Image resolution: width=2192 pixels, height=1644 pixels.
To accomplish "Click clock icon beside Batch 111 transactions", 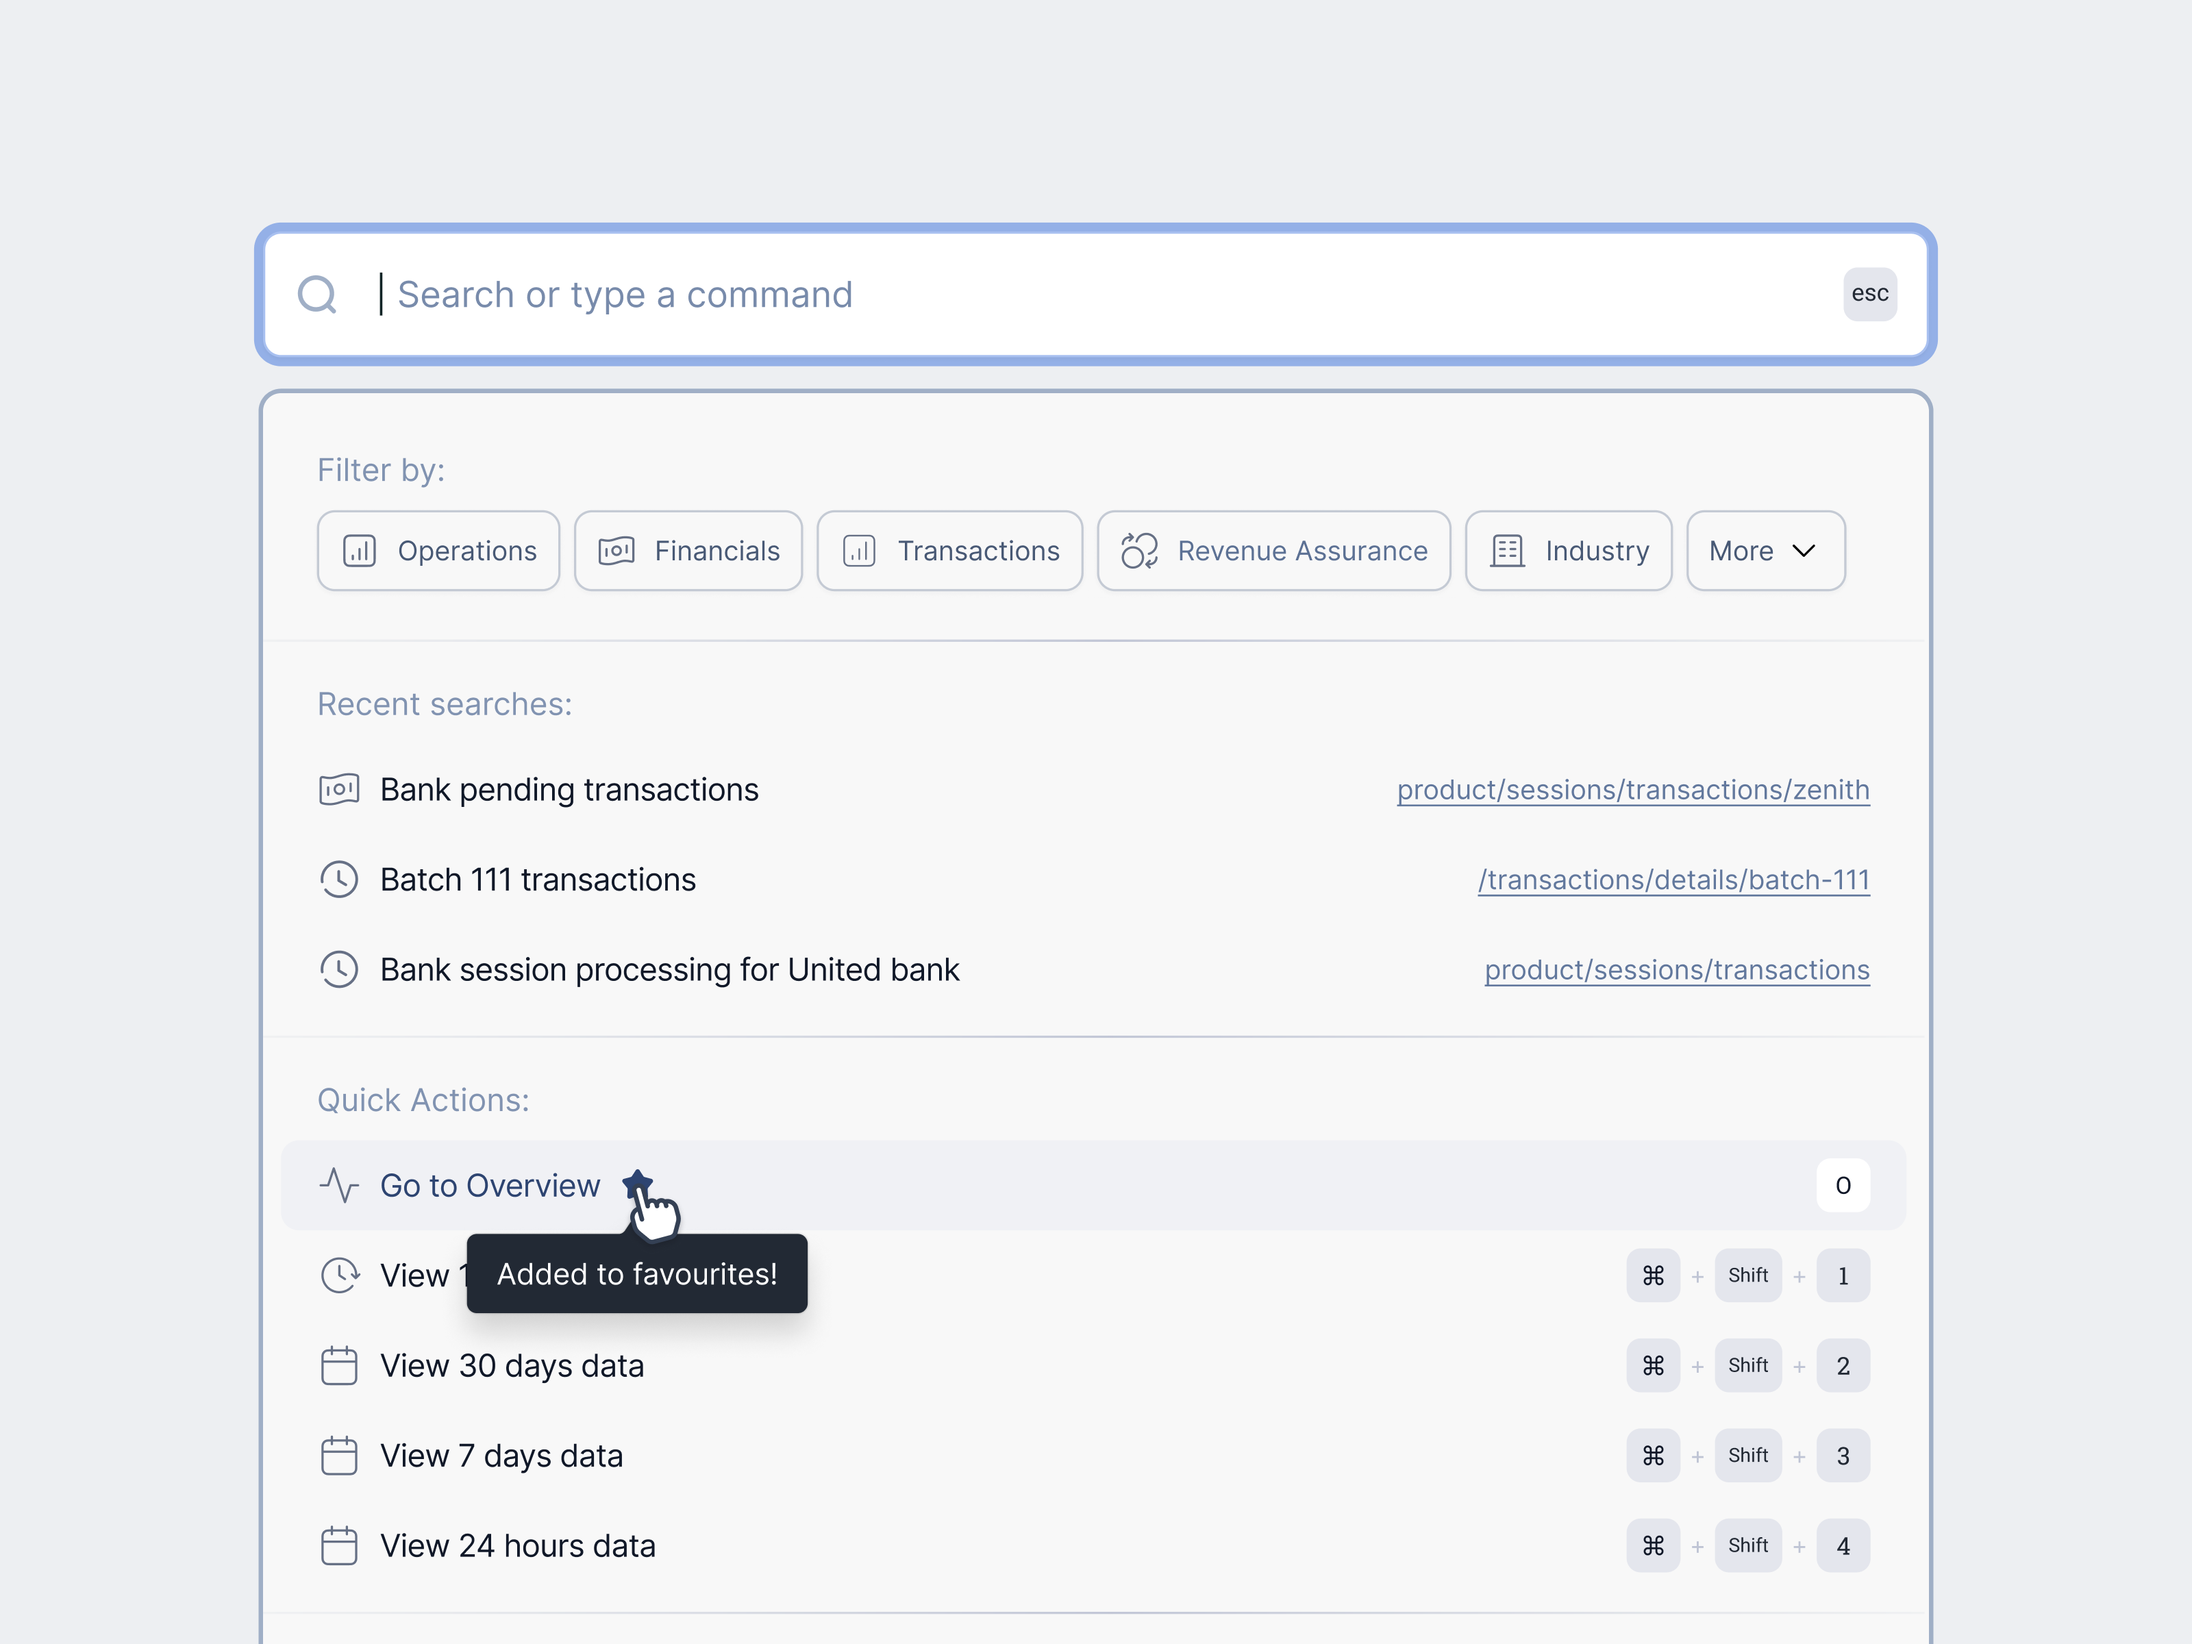I will 339,880.
